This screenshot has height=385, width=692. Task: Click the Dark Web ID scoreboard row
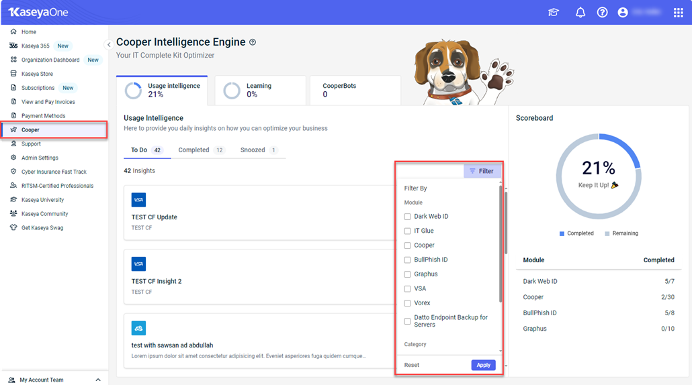pyautogui.click(x=599, y=281)
